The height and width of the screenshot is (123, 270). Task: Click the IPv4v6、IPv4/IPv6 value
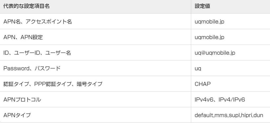tap(220, 100)
